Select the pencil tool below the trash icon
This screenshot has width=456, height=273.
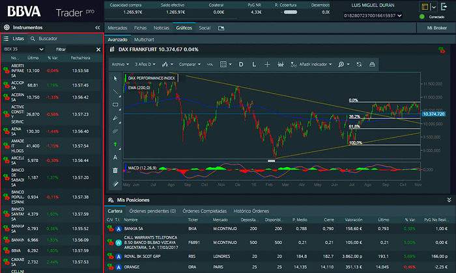pos(115,184)
